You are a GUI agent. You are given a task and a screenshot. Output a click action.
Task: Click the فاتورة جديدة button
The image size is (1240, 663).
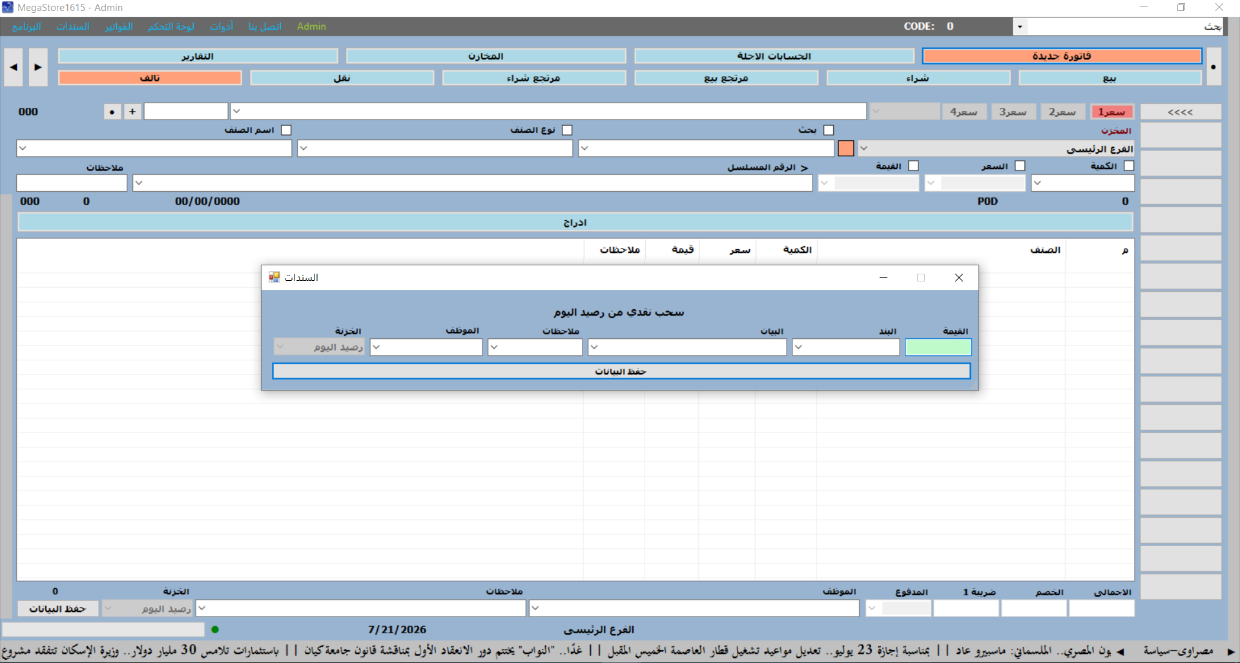[x=1062, y=56]
